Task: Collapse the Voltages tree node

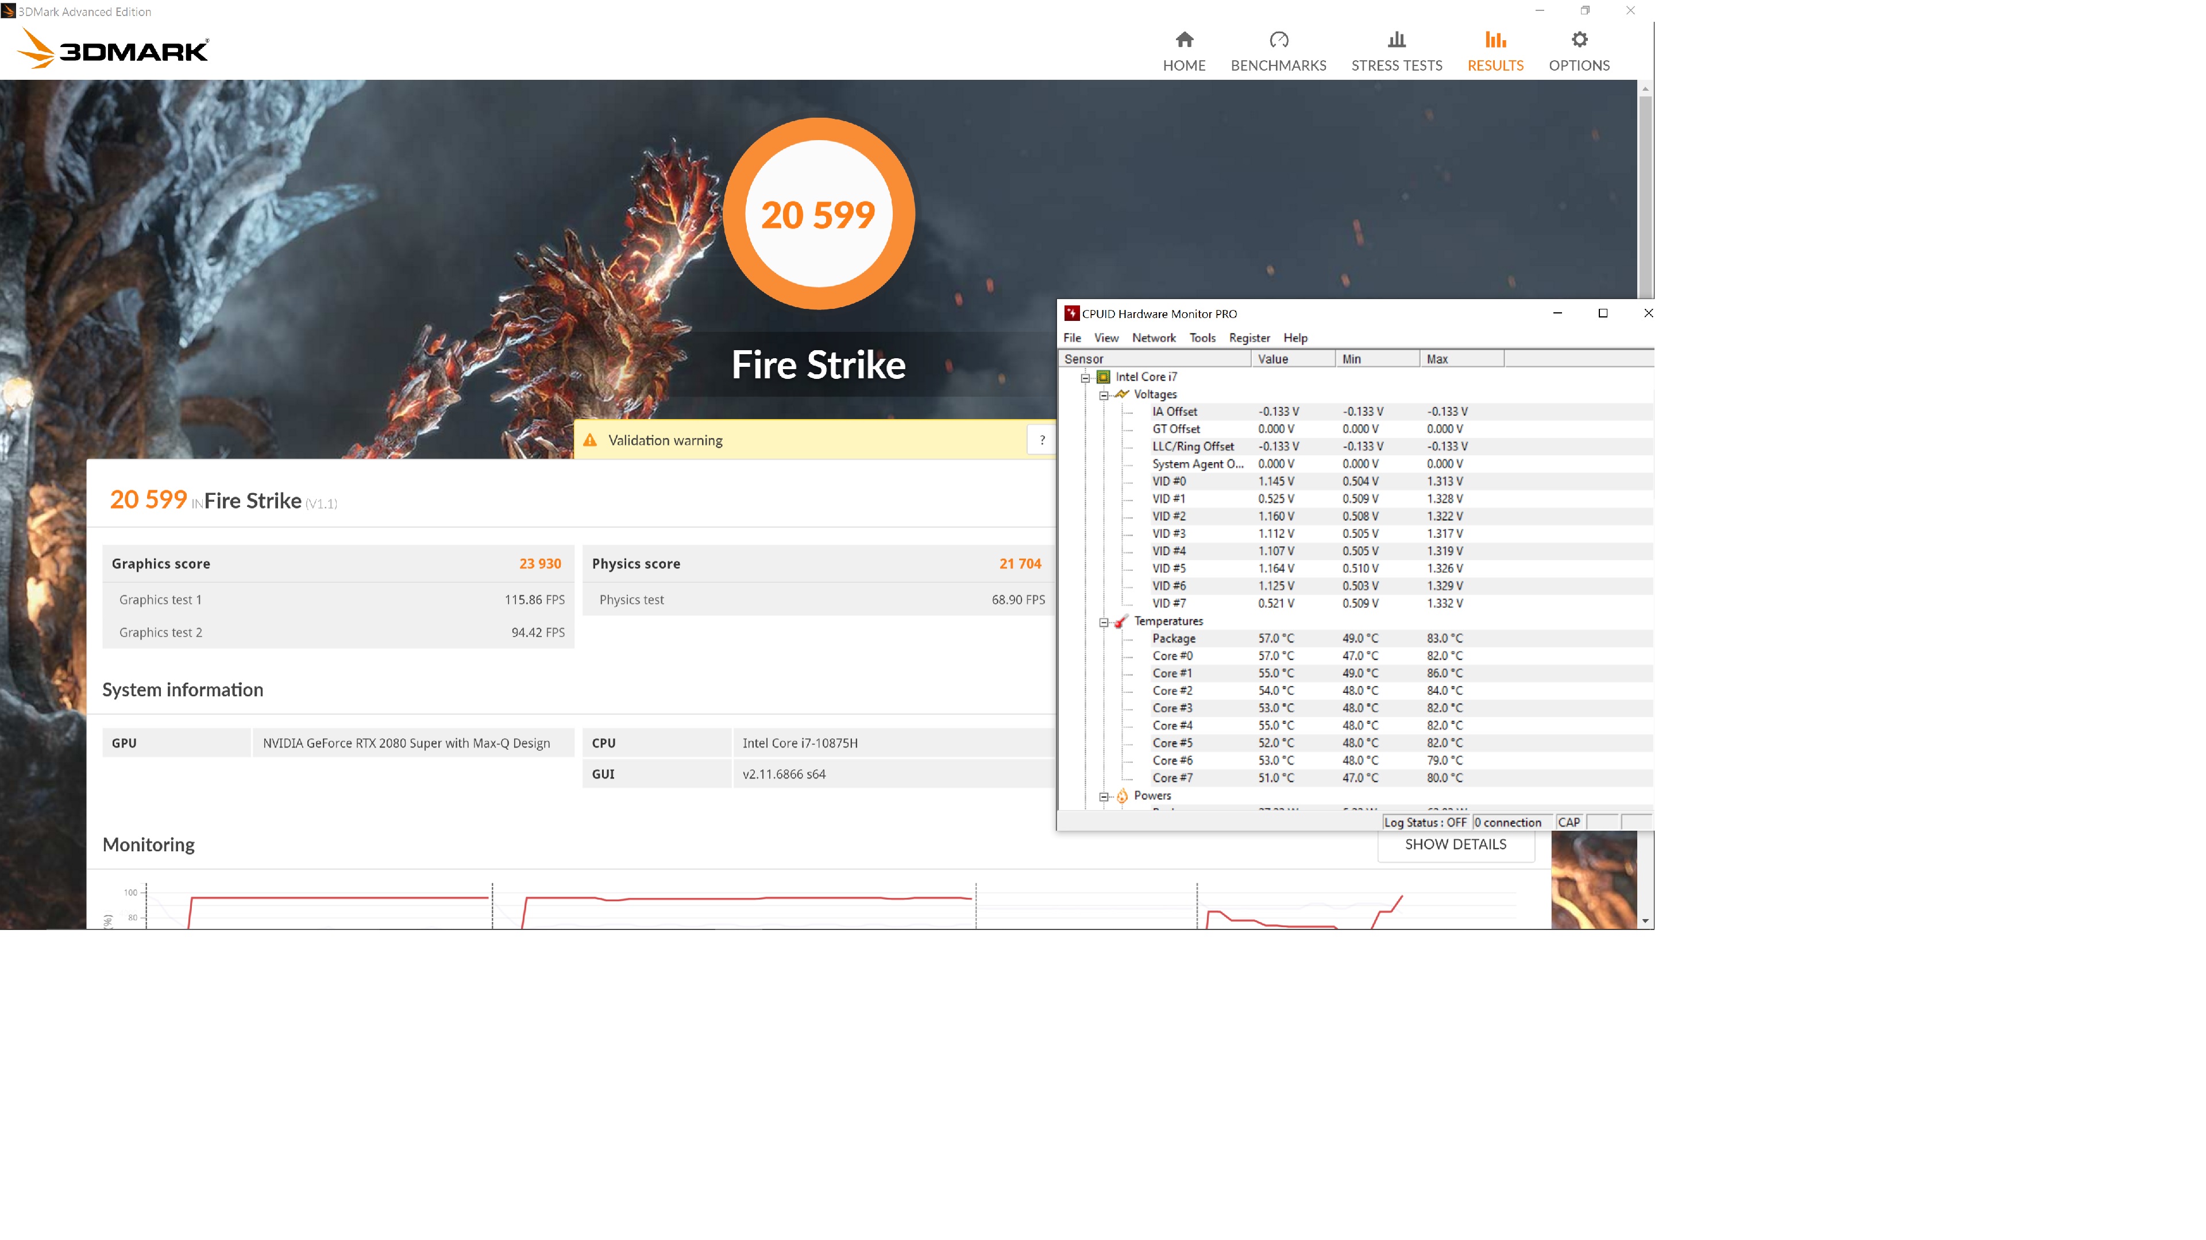Action: click(x=1104, y=396)
